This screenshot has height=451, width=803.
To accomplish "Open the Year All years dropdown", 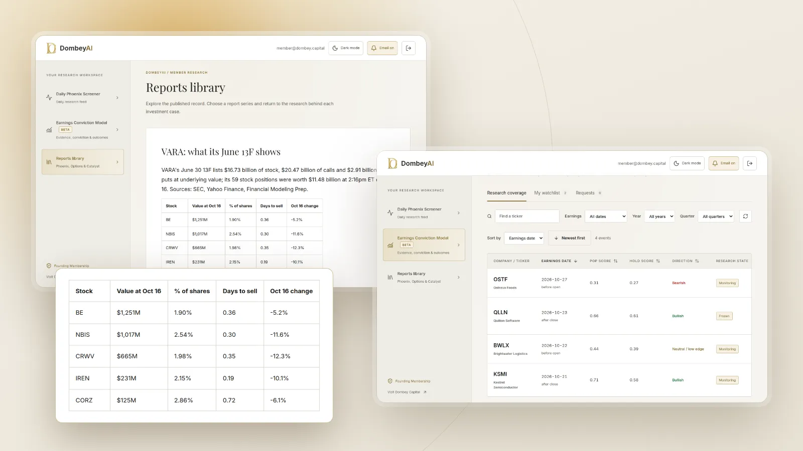I will point(660,216).
